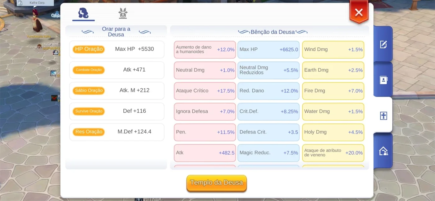435x201 pixels.
Task: Click the Orar para a Deusa header
Action: [116, 32]
